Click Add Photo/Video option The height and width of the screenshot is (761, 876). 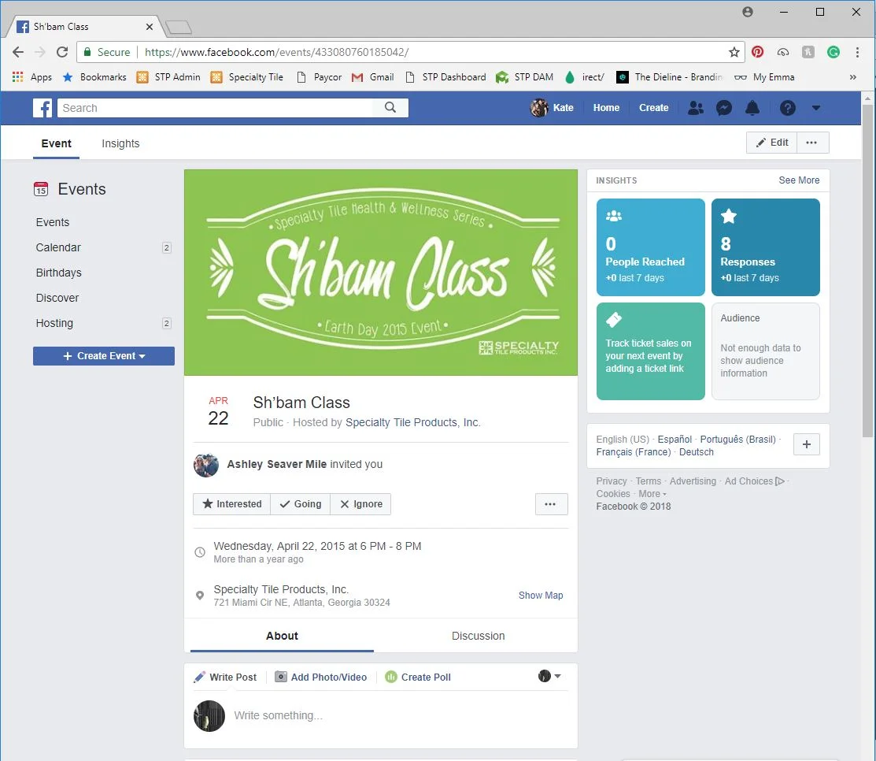(321, 677)
